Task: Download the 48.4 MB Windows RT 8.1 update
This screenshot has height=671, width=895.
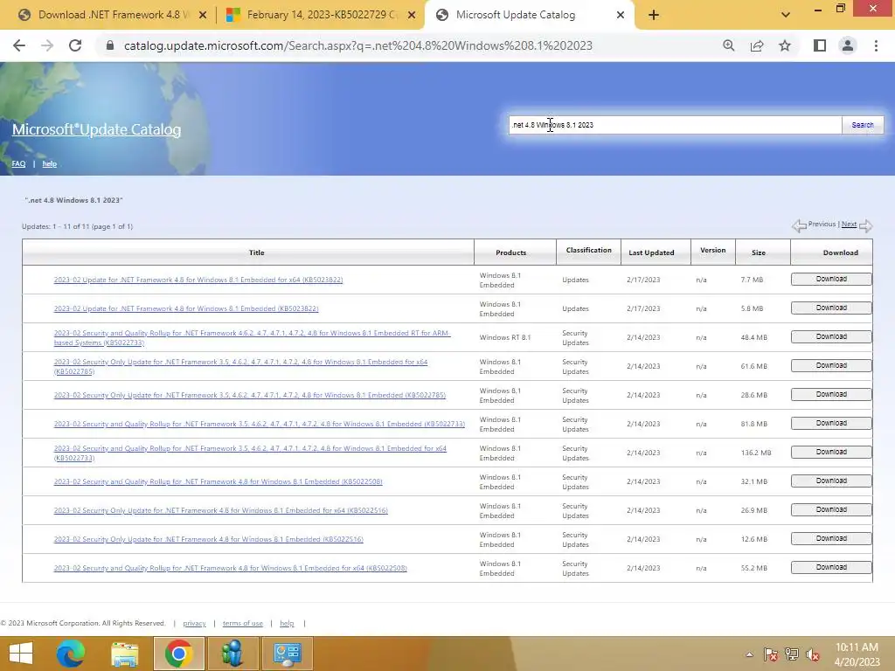Action: (831, 336)
